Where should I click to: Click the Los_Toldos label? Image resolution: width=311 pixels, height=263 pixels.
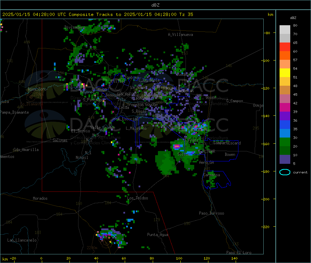coord(138,198)
